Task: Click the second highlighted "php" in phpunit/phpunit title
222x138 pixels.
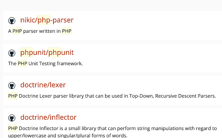Action: click(55, 52)
